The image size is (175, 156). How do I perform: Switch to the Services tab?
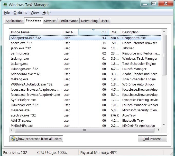click(50, 21)
